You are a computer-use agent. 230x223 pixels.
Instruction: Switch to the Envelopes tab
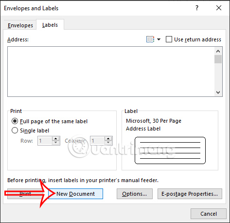pyautogui.click(x=20, y=25)
